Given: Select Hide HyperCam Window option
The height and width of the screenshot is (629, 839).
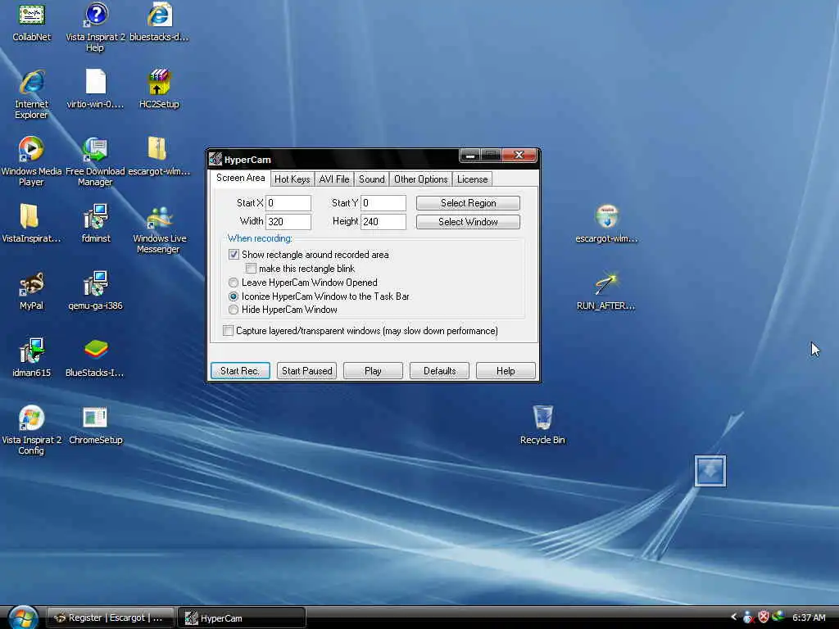Looking at the screenshot, I should pyautogui.click(x=234, y=310).
